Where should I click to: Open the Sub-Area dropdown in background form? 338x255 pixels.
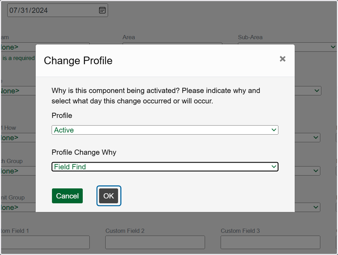click(287, 47)
